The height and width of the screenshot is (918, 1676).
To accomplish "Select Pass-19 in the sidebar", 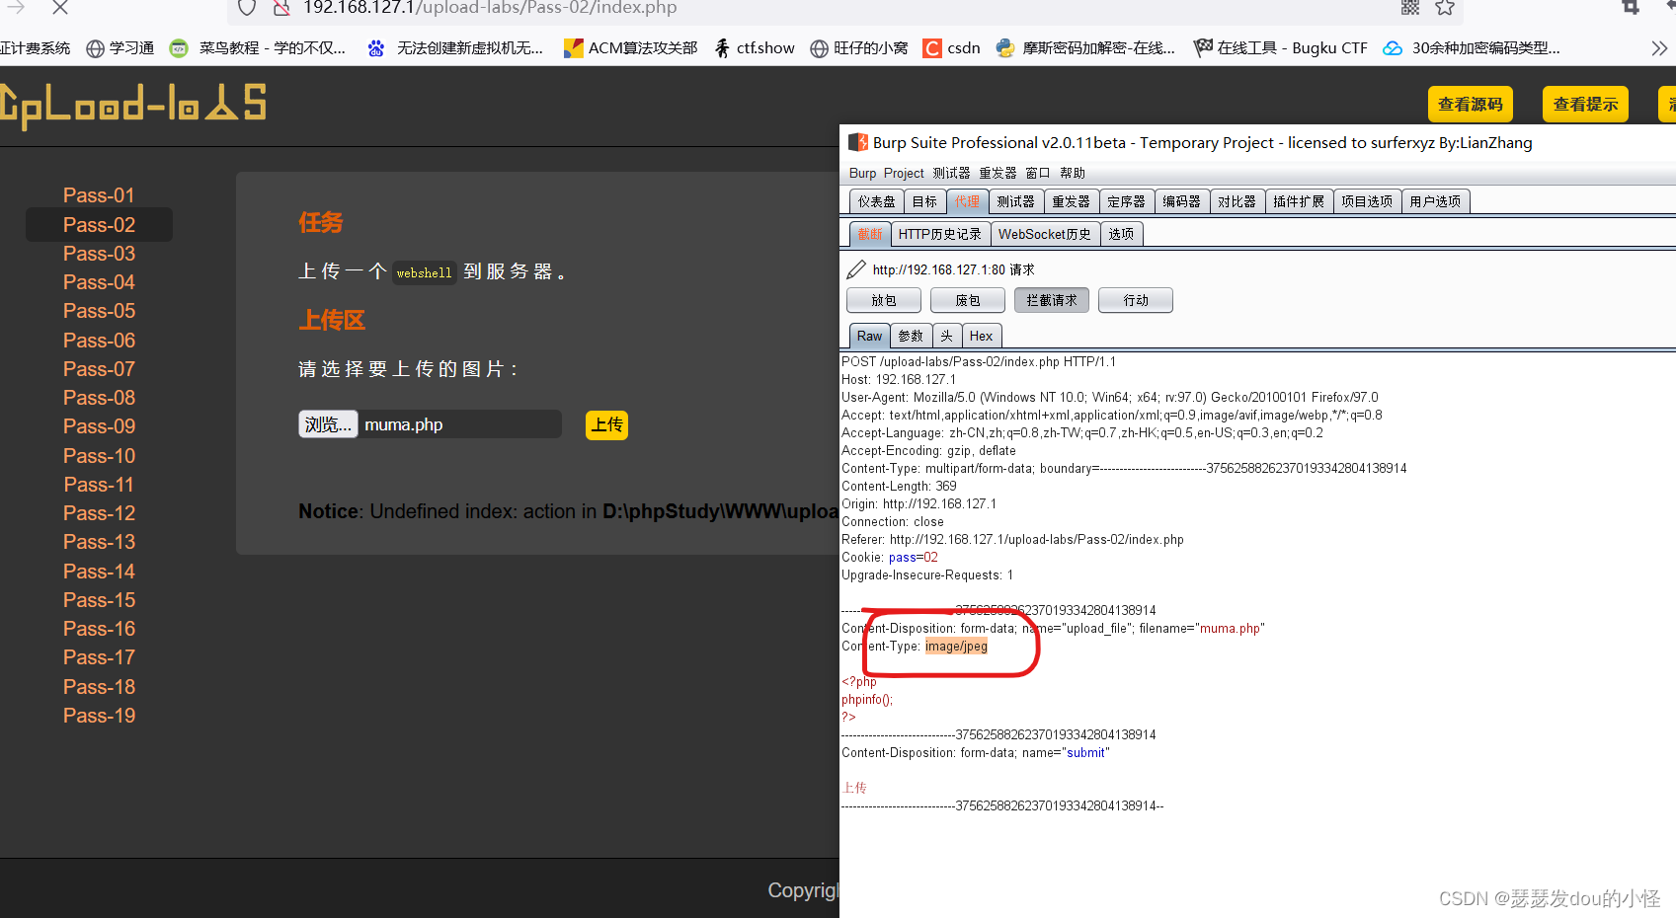I will [99, 716].
